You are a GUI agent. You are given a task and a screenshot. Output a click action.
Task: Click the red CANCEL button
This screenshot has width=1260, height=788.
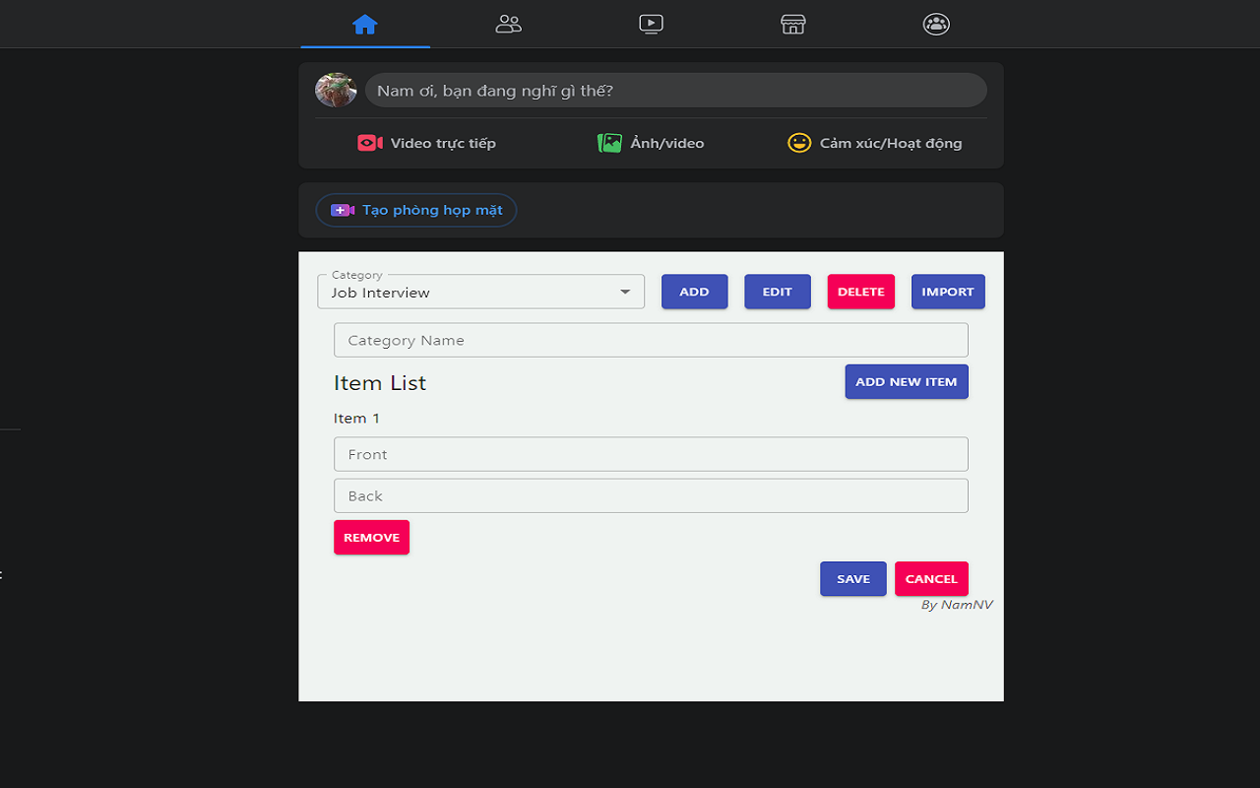(x=931, y=578)
